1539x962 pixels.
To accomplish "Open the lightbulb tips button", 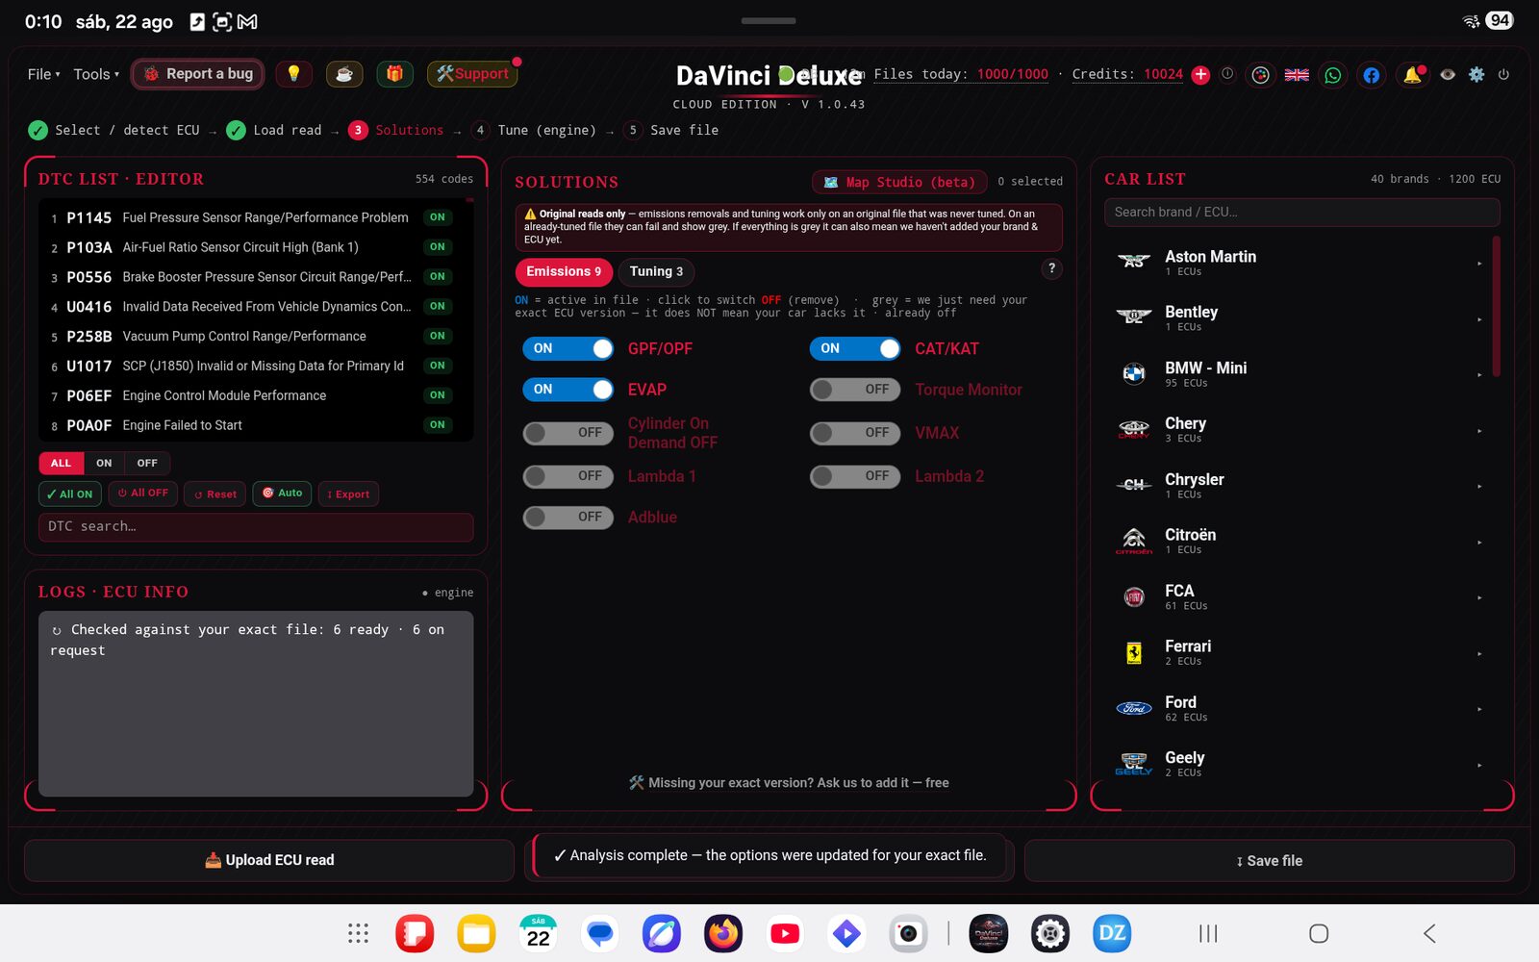I will (293, 74).
